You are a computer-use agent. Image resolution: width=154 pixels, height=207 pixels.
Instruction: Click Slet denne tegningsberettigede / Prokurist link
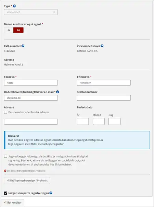pyautogui.click(x=26, y=171)
